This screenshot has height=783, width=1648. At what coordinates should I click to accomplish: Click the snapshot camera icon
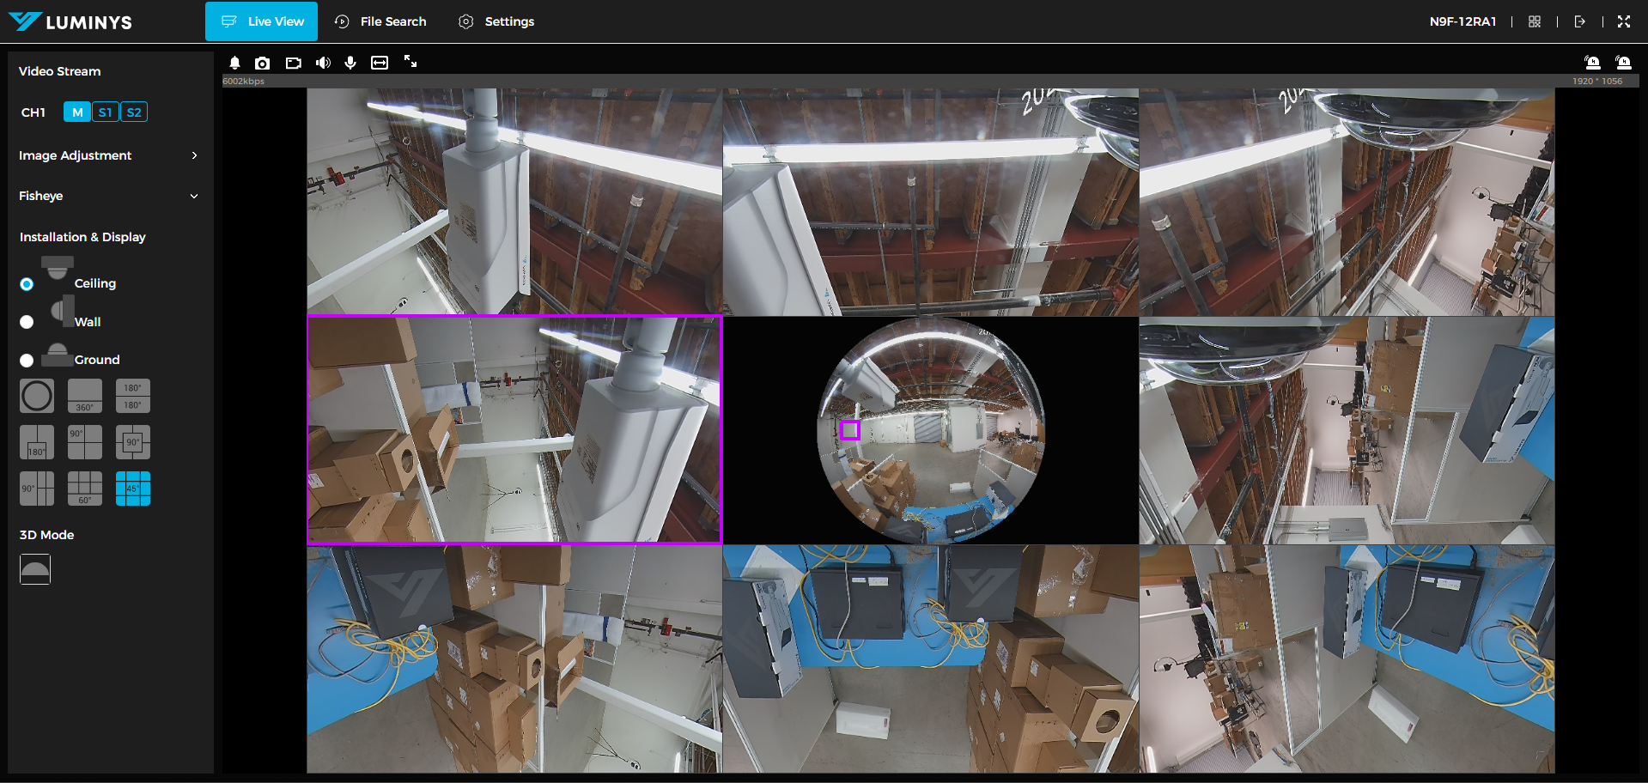point(263,63)
